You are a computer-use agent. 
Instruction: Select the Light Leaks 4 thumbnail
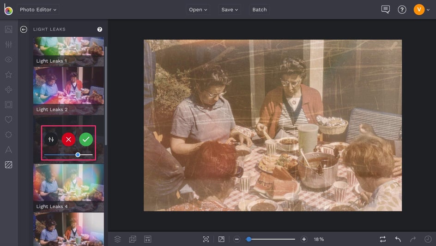[x=69, y=188]
